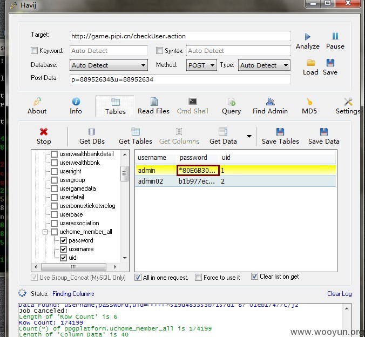Click the b1b977ec... password cell
Viewport: 365px width, 337px height.
click(197, 181)
